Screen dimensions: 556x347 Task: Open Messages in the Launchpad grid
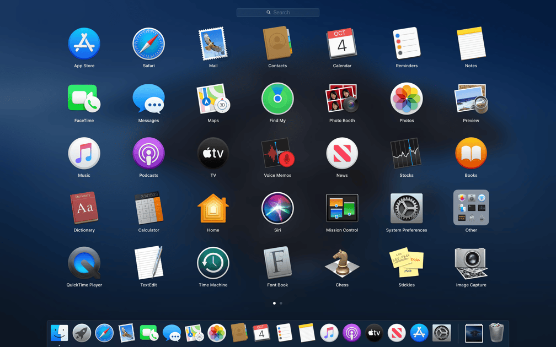click(148, 99)
